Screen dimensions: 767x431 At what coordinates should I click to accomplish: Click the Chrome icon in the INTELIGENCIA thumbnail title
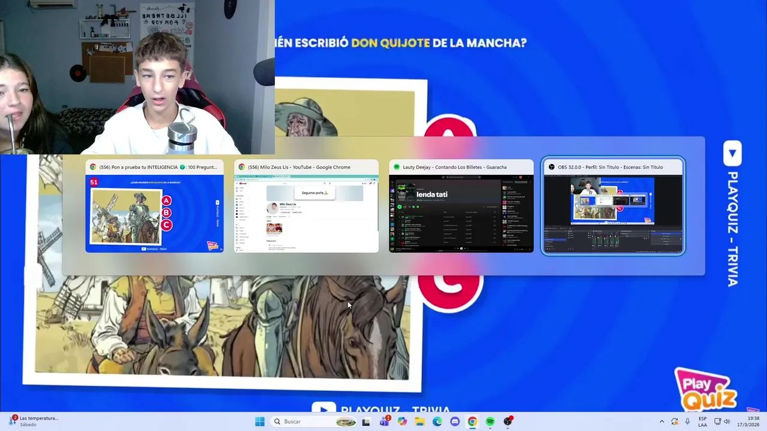(93, 167)
